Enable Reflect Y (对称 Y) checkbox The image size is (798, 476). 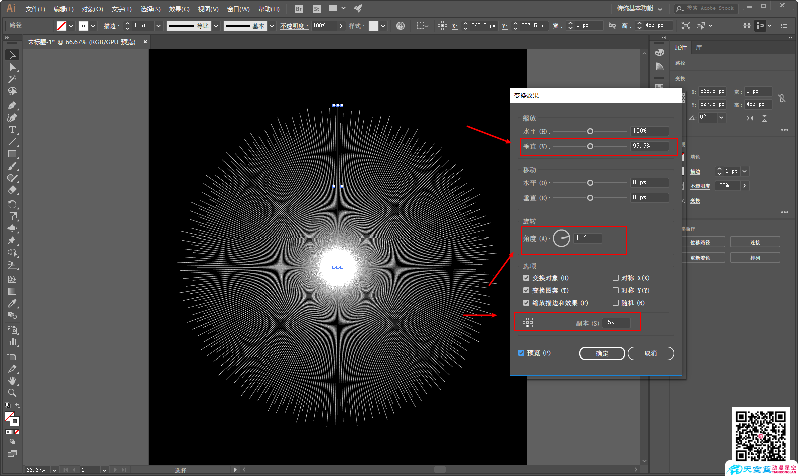[616, 290]
